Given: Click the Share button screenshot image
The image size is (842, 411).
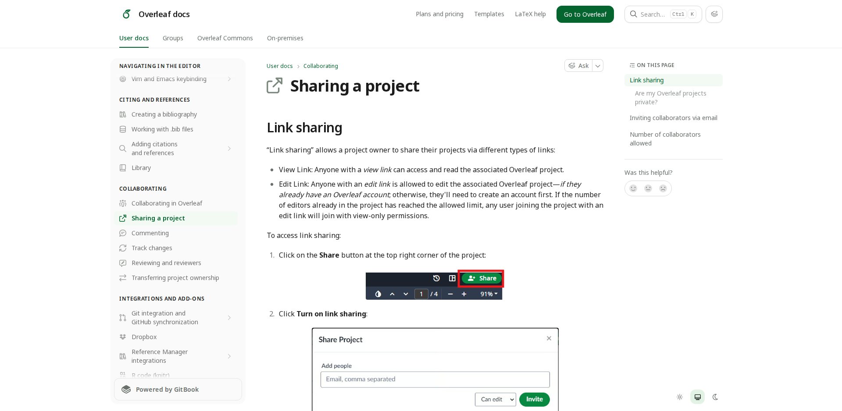Looking at the screenshot, I should point(434,285).
